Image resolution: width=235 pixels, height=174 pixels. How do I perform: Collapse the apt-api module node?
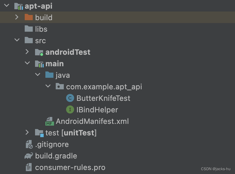click(7, 5)
